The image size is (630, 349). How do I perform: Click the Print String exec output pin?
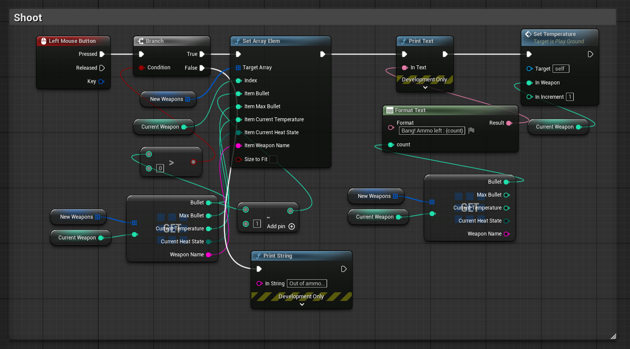tap(344, 269)
